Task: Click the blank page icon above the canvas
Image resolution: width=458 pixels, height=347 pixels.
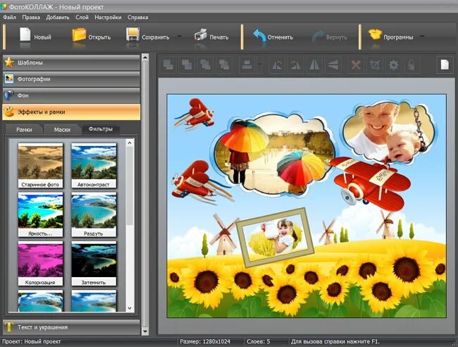Action: point(445,65)
